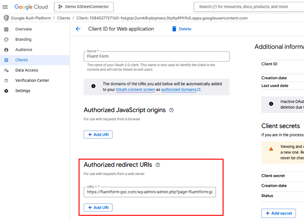
Task: Click help icon beside Authorized redirect URIs
Action: coord(158,165)
